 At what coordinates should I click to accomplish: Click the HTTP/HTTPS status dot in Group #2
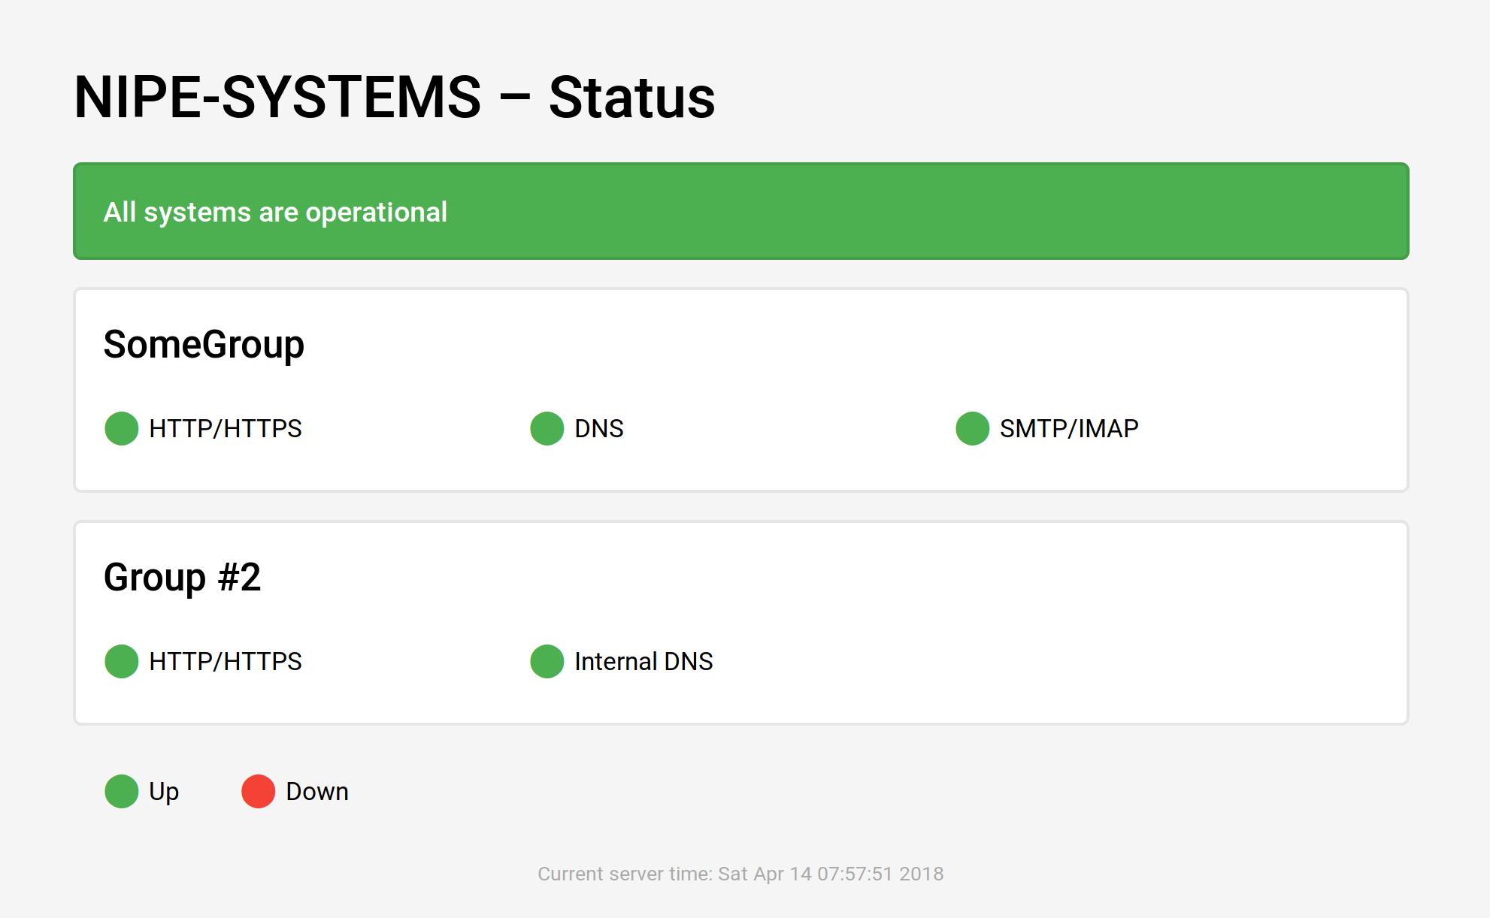(x=121, y=662)
